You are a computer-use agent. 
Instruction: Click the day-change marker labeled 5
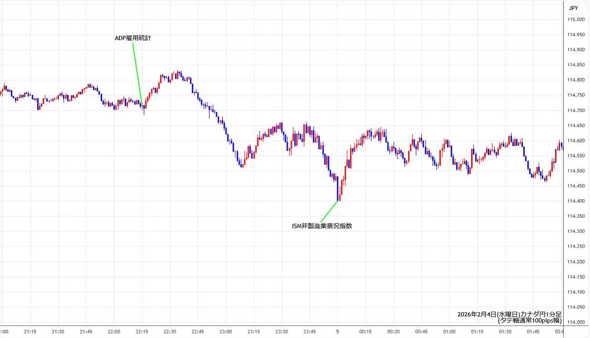[337, 331]
